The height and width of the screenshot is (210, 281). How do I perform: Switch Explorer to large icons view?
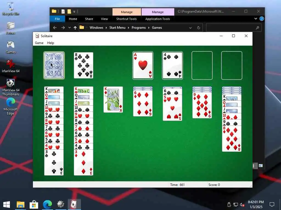point(261,165)
